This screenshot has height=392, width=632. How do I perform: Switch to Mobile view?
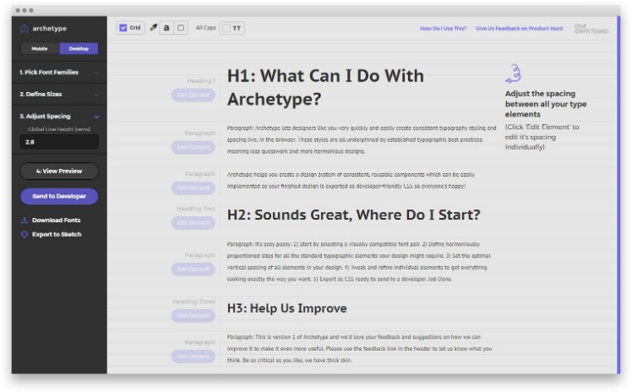point(40,49)
